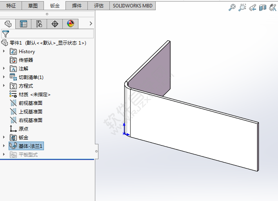Select the 钣金 tab
The height and width of the screenshot is (201, 278).
[x=55, y=5]
